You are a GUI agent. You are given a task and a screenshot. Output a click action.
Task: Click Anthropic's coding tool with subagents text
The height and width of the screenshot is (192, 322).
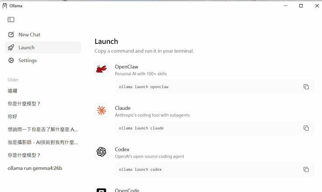click(x=152, y=115)
